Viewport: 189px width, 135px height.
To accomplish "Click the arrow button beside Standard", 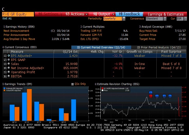I will (x=165, y=19).
